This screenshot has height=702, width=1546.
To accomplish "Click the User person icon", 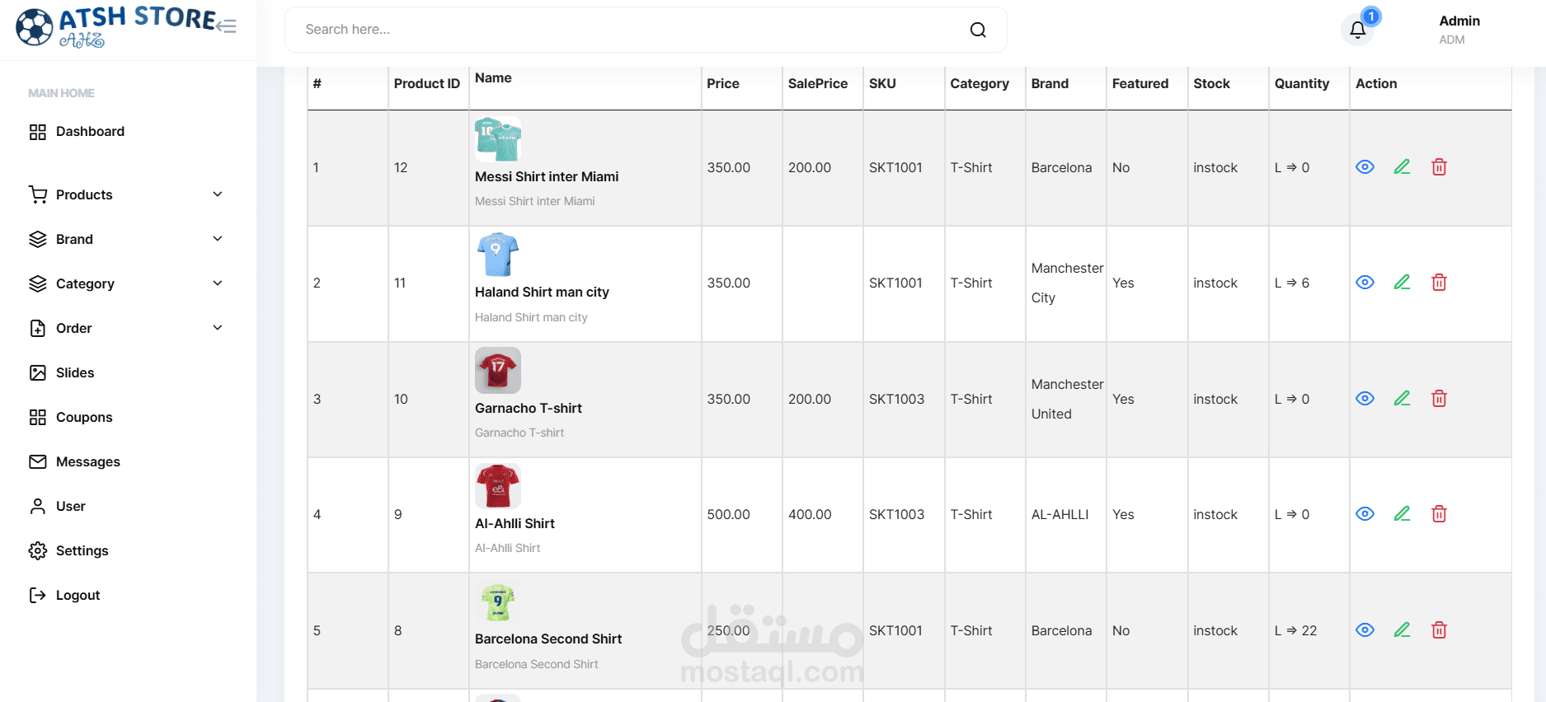I will pyautogui.click(x=38, y=506).
